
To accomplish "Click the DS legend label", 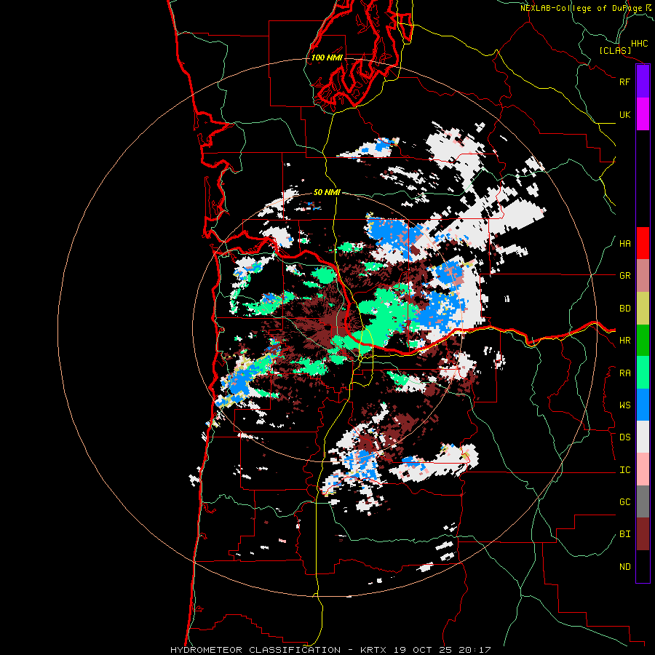I will pyautogui.click(x=624, y=437).
